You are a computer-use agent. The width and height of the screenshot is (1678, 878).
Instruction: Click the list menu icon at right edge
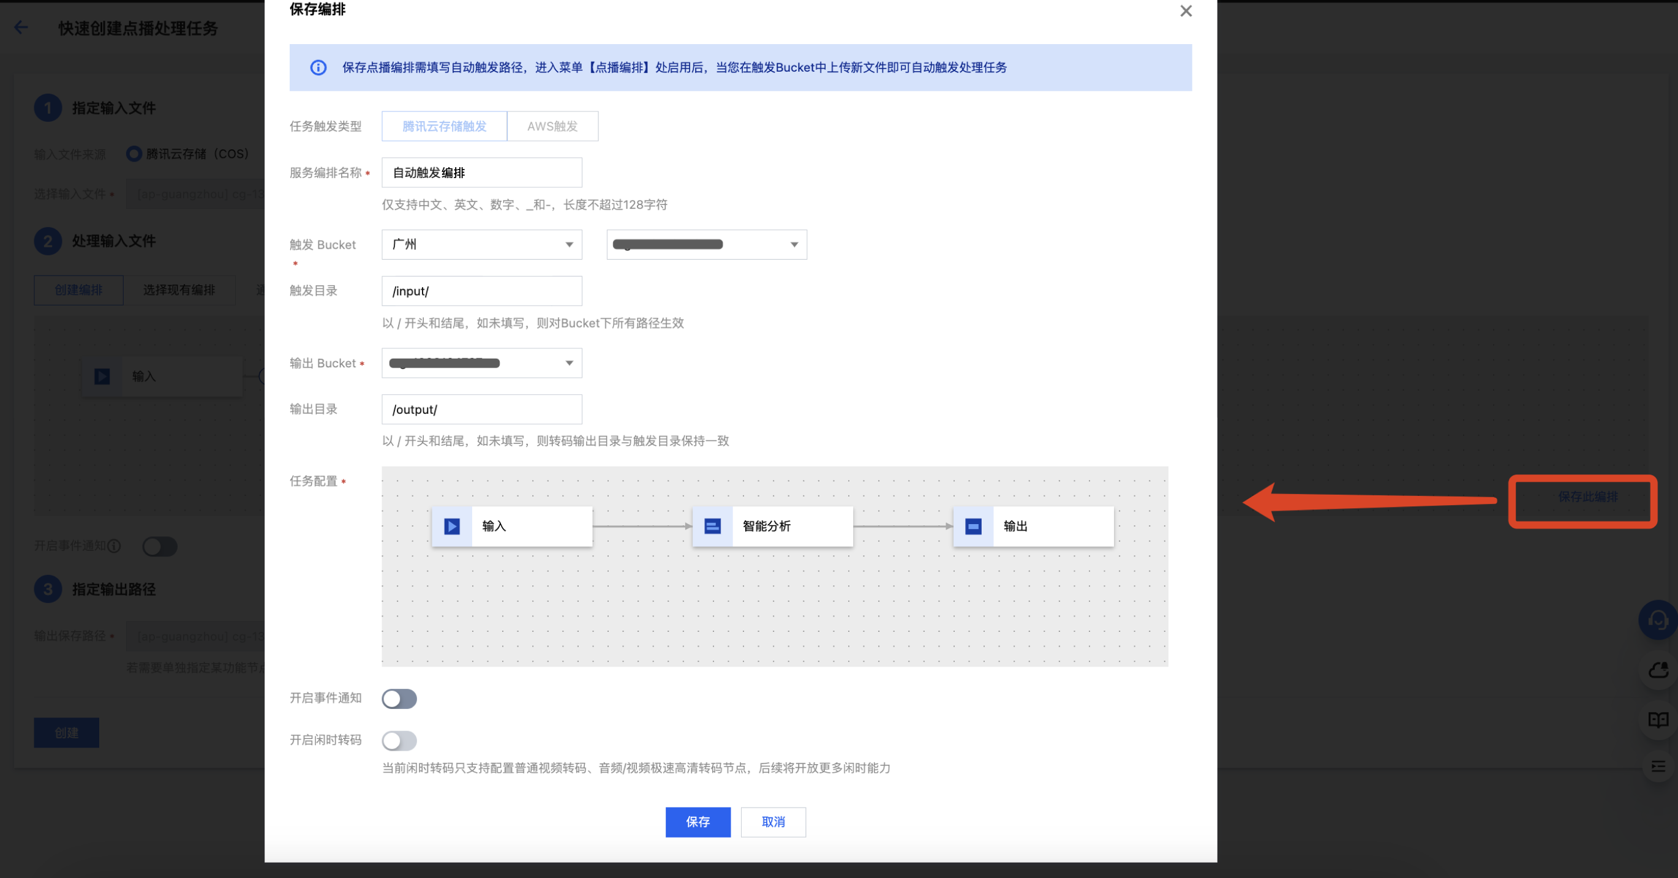coord(1658,767)
